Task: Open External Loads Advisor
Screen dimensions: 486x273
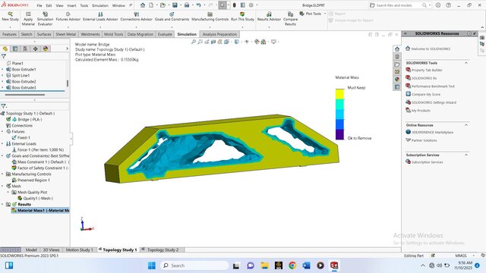Action: pos(100,17)
